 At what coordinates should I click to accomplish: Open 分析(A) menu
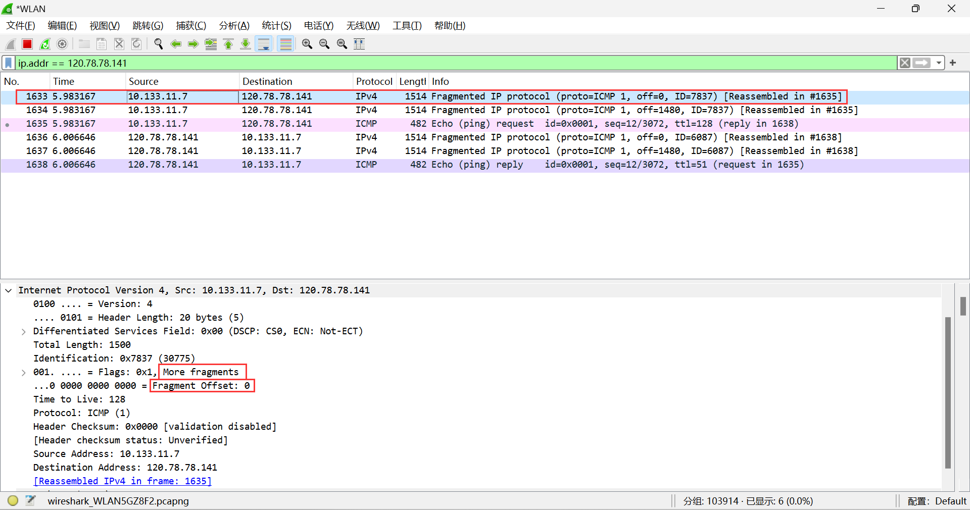234,26
